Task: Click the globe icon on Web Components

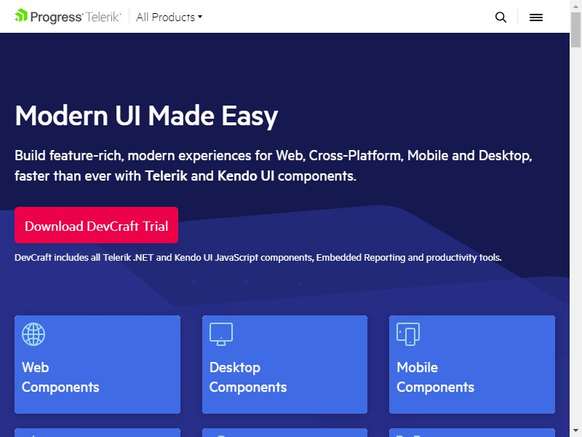Action: tap(33, 334)
